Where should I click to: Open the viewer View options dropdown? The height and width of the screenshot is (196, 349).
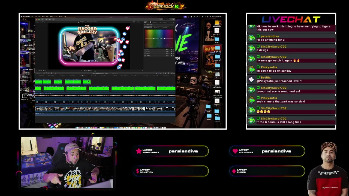(140, 22)
